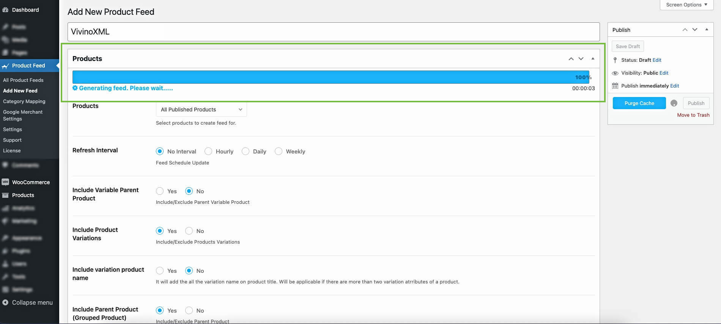Click the calendar icon beside Publish immediately
Screen dimensions: 721x324
point(615,86)
